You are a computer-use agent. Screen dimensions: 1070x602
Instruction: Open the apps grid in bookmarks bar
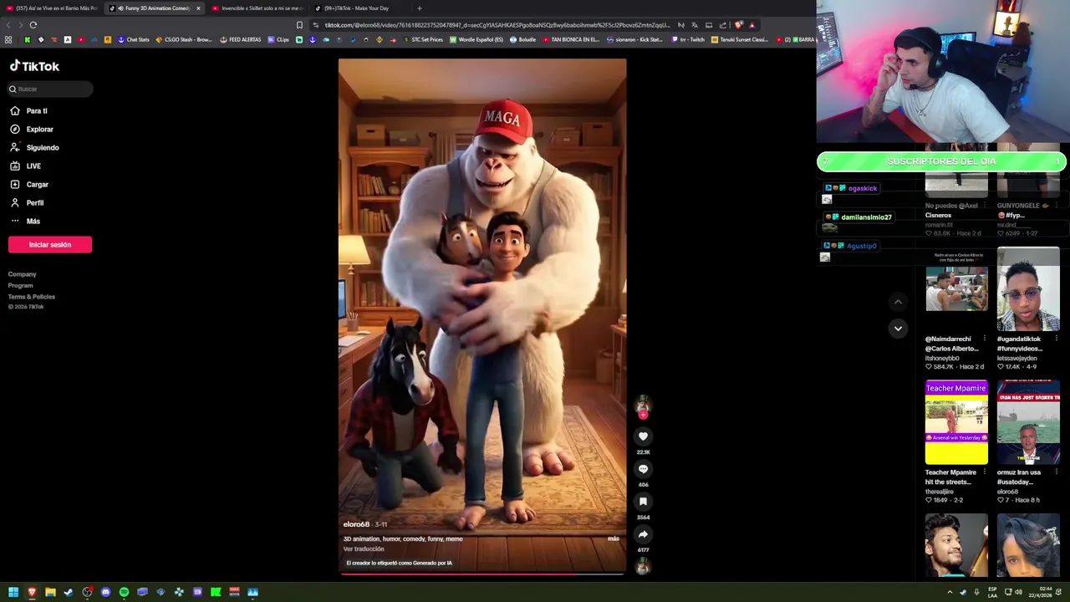pyautogui.click(x=8, y=39)
